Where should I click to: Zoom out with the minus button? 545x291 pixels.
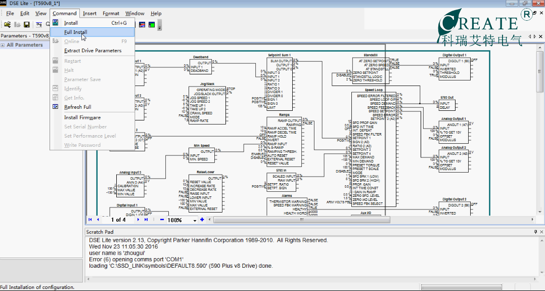pyautogui.click(x=162, y=220)
